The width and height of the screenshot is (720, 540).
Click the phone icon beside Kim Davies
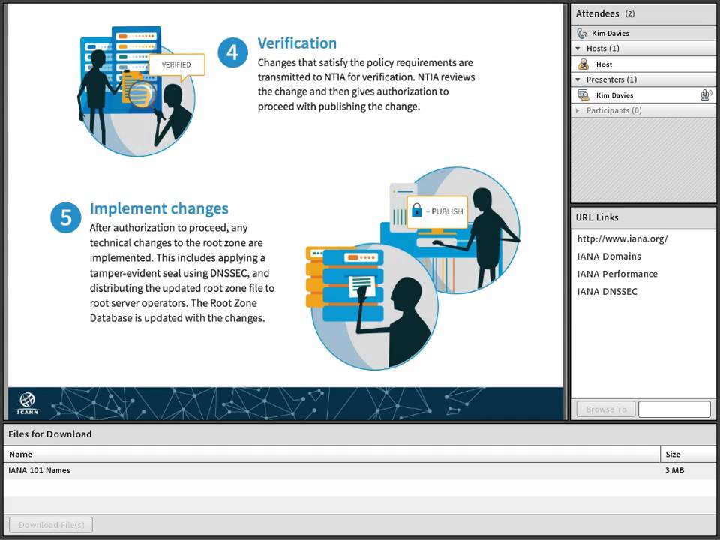pos(582,33)
